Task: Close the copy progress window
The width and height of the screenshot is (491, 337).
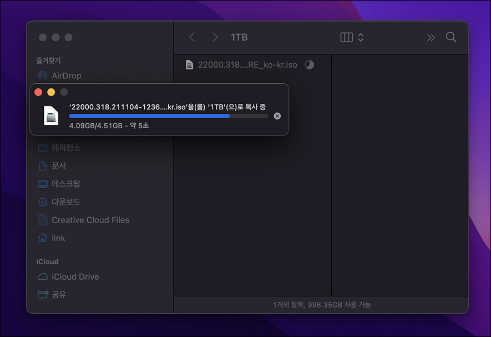Action: (x=38, y=92)
